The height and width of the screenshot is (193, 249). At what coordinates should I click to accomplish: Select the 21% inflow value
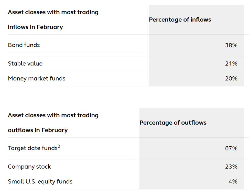point(231,64)
